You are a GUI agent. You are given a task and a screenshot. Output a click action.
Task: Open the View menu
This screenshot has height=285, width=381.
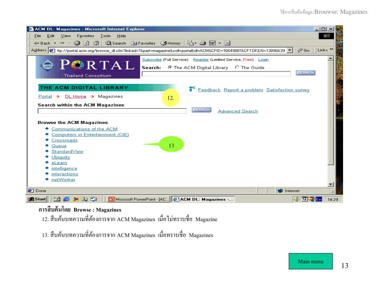(65, 36)
